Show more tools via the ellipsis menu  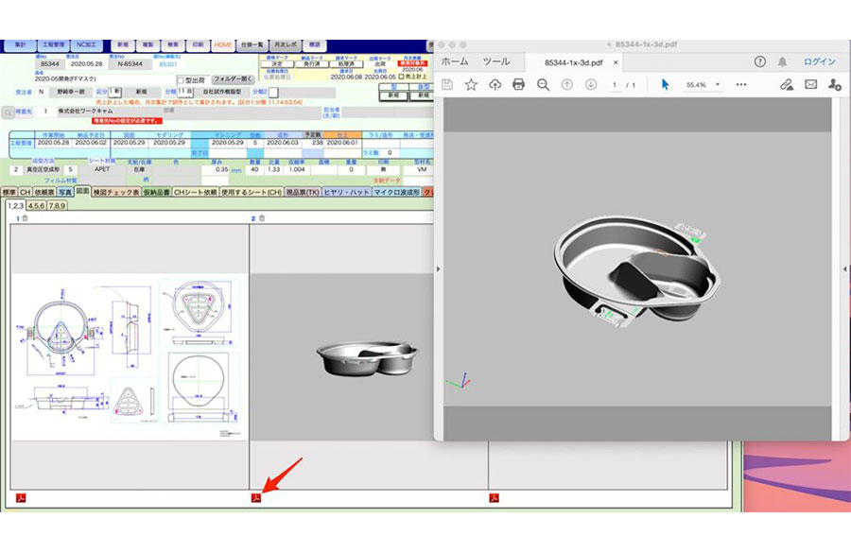point(738,84)
